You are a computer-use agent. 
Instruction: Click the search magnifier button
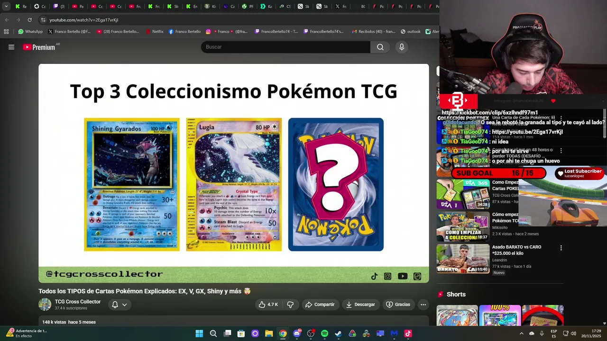(x=380, y=47)
